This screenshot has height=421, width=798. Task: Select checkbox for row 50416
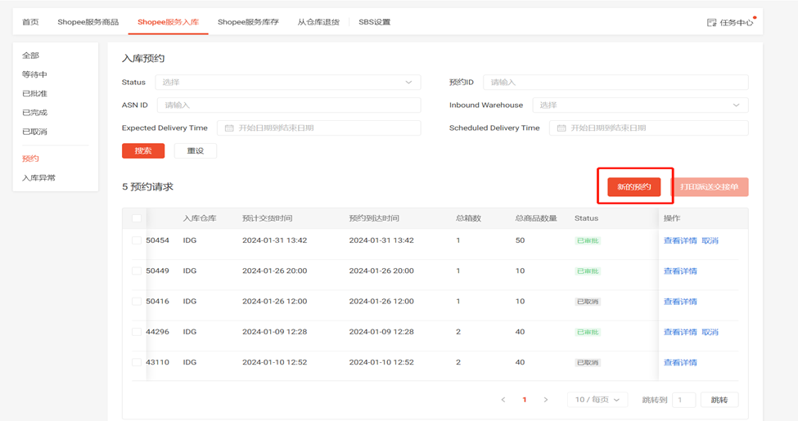137,302
